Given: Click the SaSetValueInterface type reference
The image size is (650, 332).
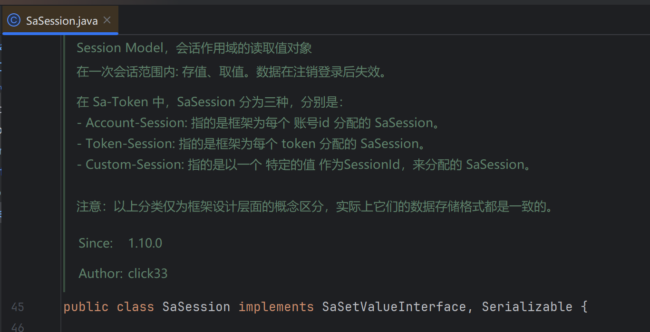Looking at the screenshot, I should pos(394,307).
